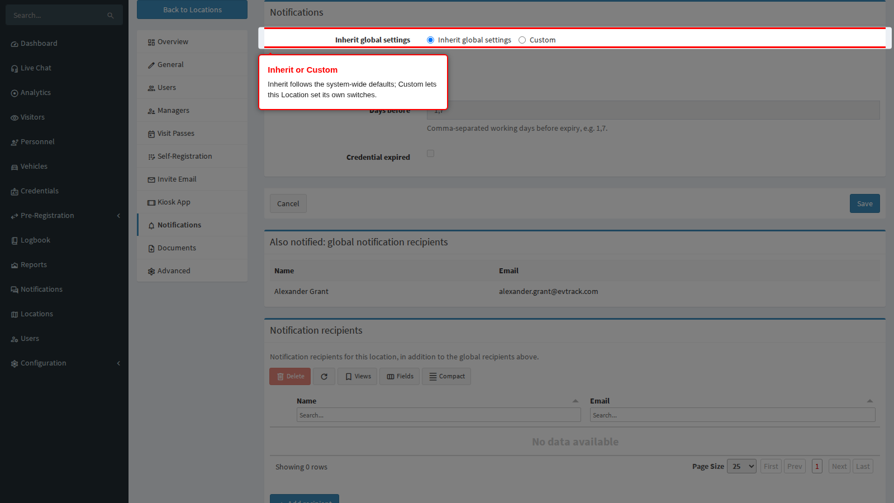Viewport: 894px width, 503px height.
Task: Select the Custom radio option
Action: point(522,40)
